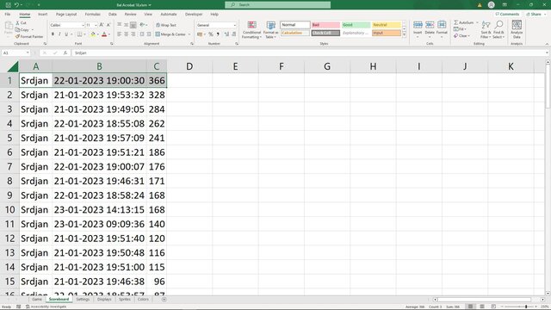
Task: Launch Analyze Data
Action: pos(517,29)
